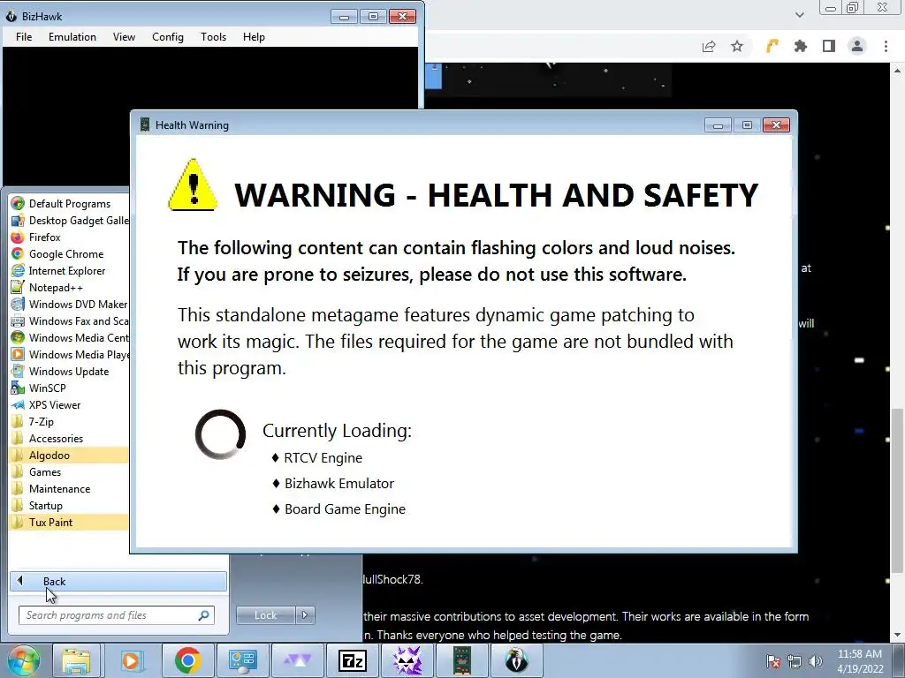The image size is (905, 678).
Task: Click Chrome page vertical scrollbar thumb
Action: point(897,490)
